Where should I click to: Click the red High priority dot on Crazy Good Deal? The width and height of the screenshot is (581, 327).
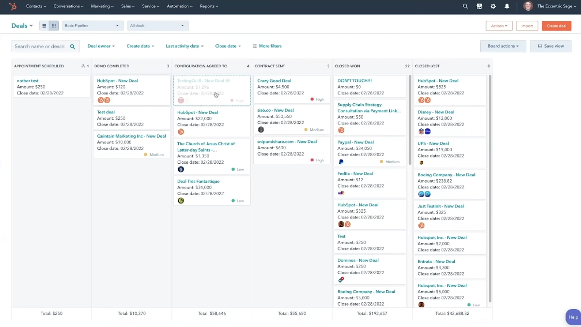(312, 99)
